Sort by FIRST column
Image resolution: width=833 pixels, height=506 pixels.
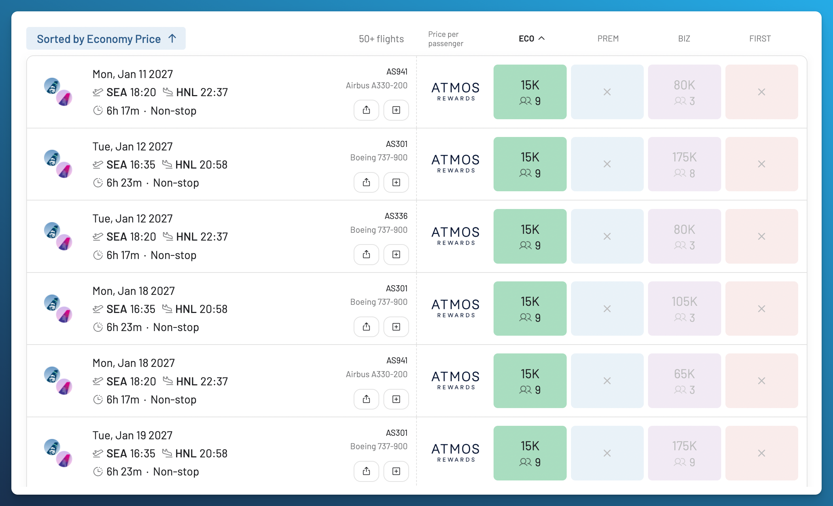click(760, 38)
